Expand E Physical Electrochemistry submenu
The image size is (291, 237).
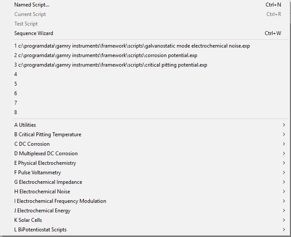(x=45, y=163)
